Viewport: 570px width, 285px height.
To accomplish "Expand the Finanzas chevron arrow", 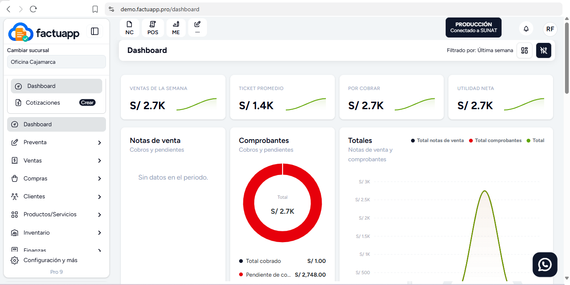I will [99, 250].
